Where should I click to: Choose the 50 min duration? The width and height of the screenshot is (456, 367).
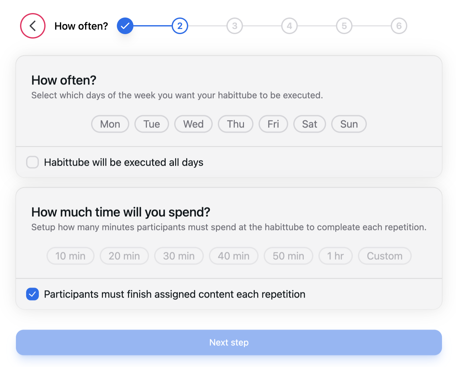coord(289,256)
